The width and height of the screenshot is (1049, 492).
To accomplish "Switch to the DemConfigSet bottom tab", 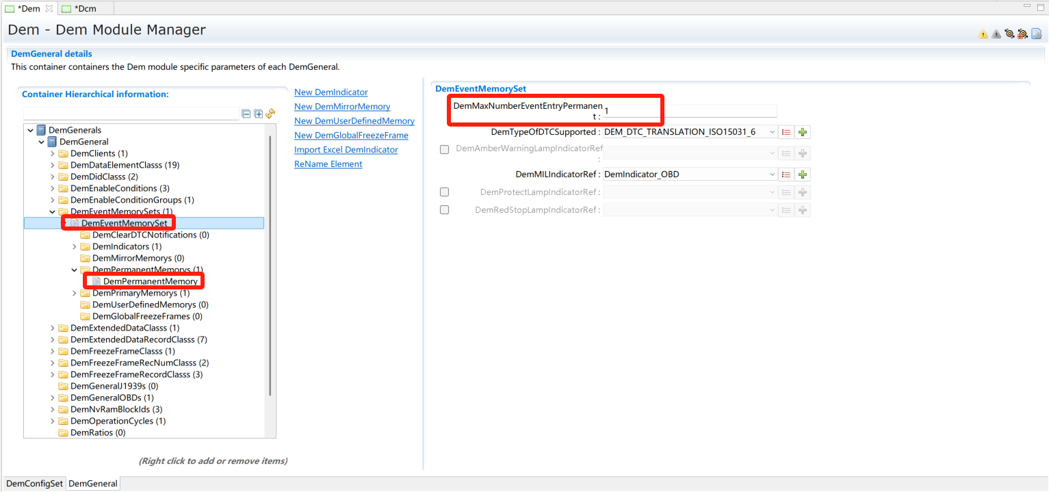I will tap(34, 484).
